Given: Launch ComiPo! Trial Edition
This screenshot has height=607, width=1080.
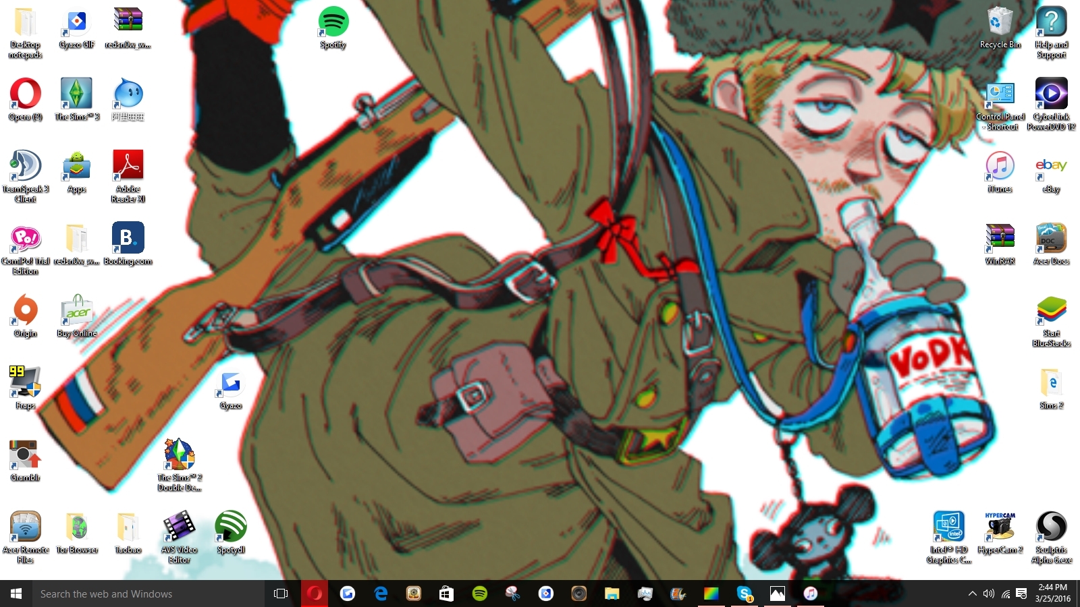Looking at the screenshot, I should coord(26,248).
